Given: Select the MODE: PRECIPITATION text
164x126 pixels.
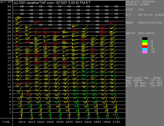Looking at the screenshot, I should [144, 23].
